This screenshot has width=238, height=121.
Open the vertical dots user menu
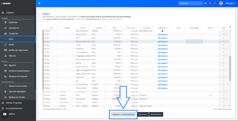click(x=235, y=3)
